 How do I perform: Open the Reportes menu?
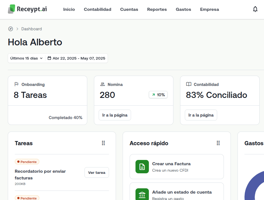click(157, 9)
